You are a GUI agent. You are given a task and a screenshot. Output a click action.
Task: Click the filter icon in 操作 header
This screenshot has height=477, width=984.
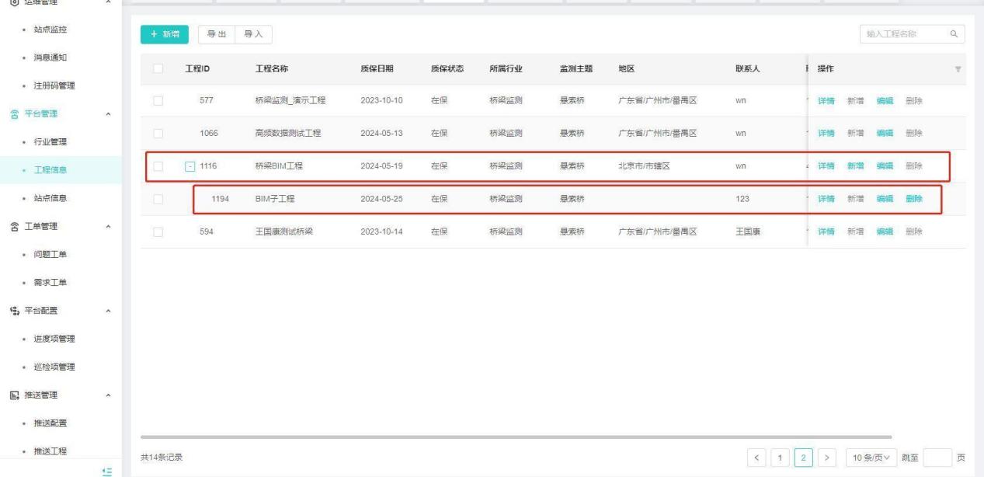[x=958, y=69]
